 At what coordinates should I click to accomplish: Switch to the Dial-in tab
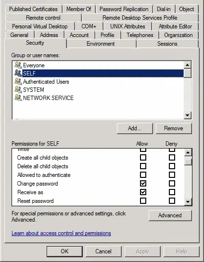click(164, 9)
